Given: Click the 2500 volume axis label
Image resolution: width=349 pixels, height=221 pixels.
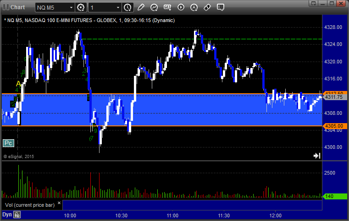Looking at the screenshot, I should (330, 173).
